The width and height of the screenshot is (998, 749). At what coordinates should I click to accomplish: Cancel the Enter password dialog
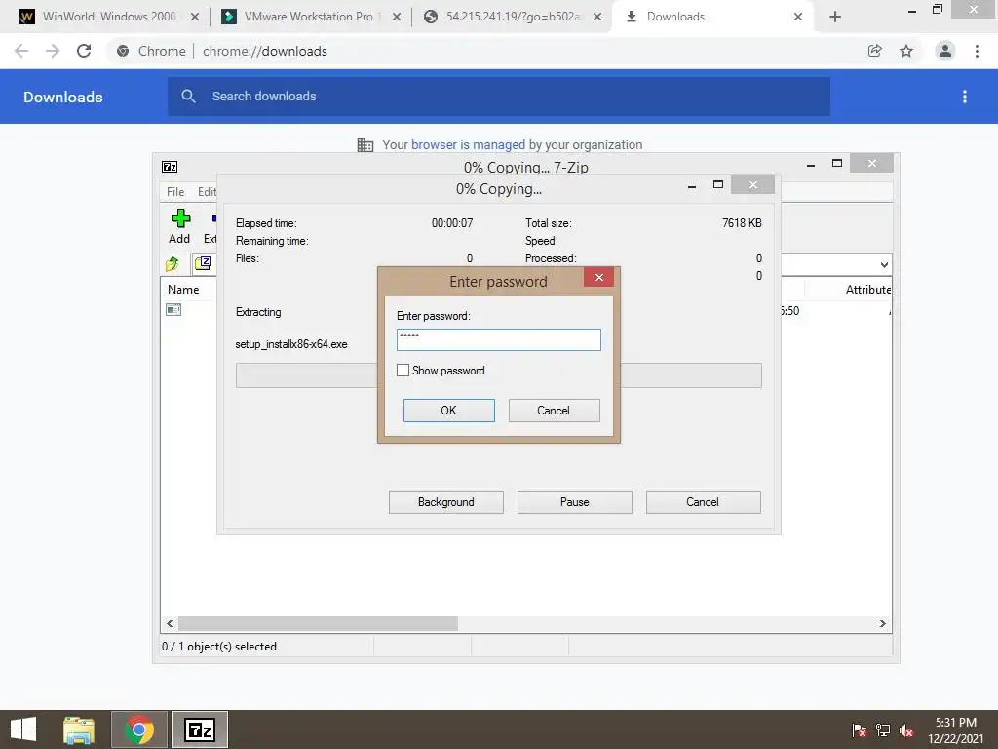pos(554,411)
